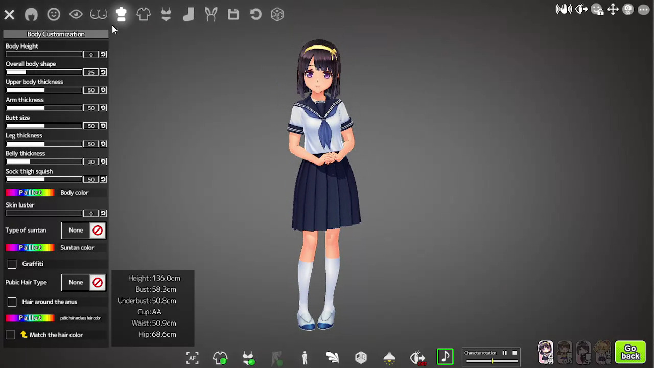Stop the character rotation
The image size is (654, 368).
pyautogui.click(x=515, y=353)
